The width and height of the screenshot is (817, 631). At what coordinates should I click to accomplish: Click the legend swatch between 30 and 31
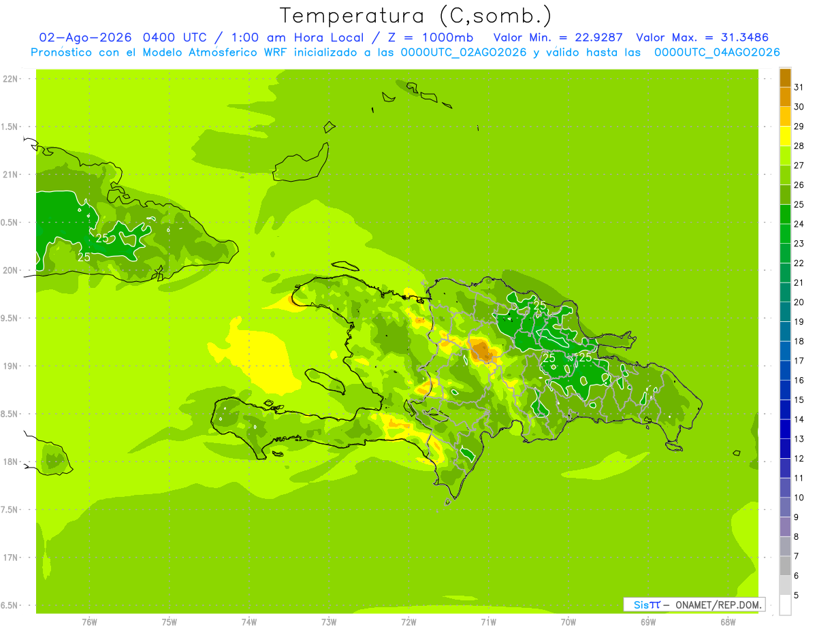click(785, 97)
